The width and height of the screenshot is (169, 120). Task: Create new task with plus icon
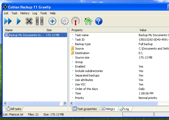[52, 21]
